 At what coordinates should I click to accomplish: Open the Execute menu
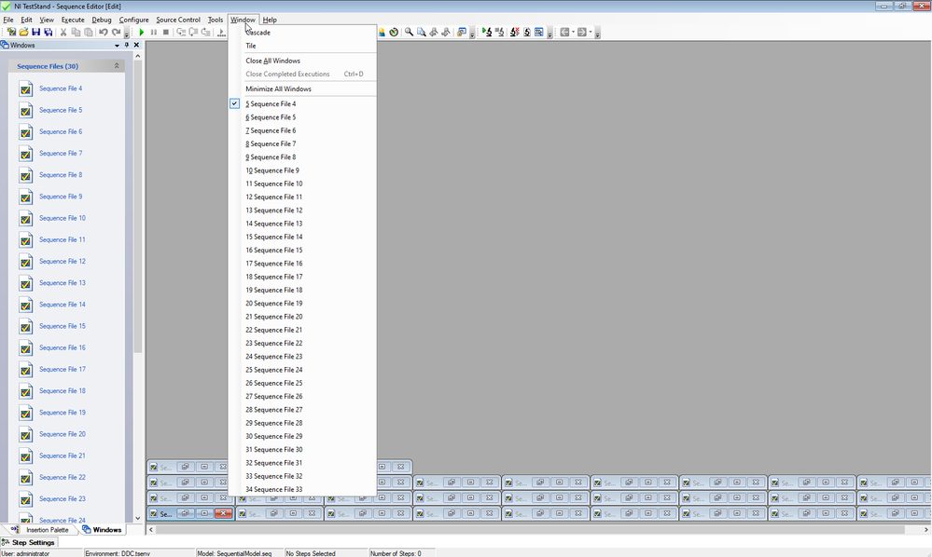pos(73,20)
